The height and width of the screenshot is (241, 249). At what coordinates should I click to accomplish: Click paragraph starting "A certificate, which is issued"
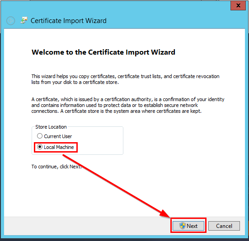(x=128, y=105)
